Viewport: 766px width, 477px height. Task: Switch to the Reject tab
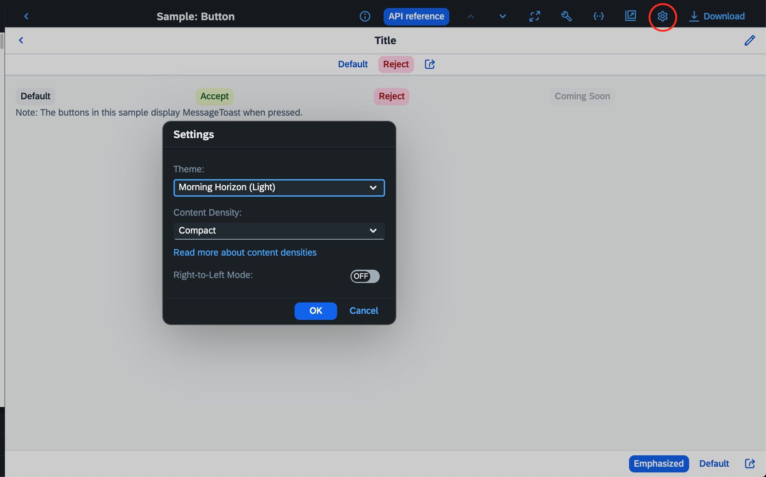click(x=396, y=64)
